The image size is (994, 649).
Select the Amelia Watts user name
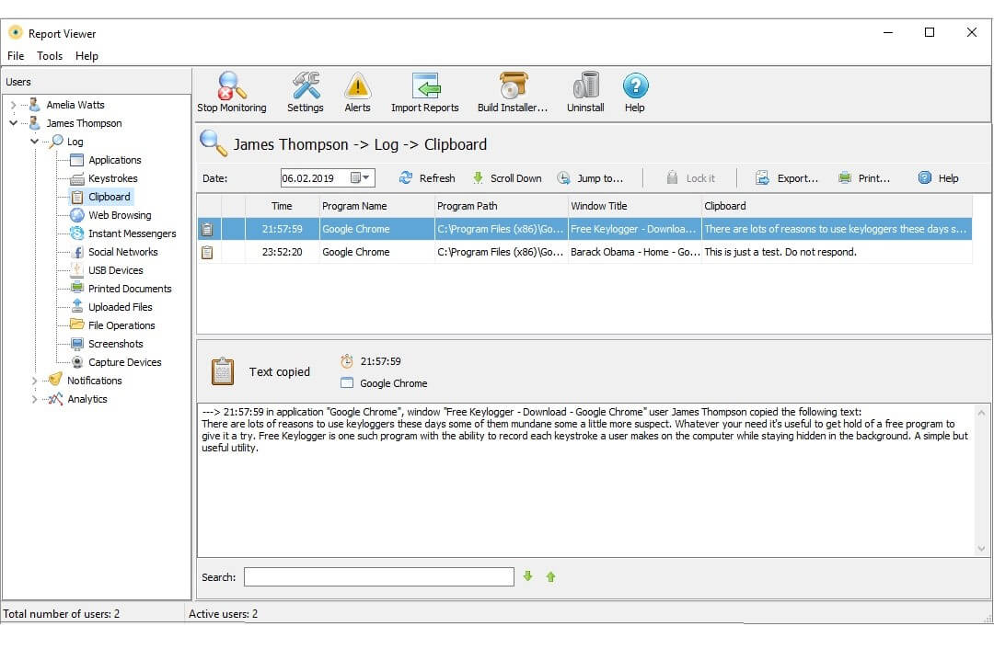(75, 105)
